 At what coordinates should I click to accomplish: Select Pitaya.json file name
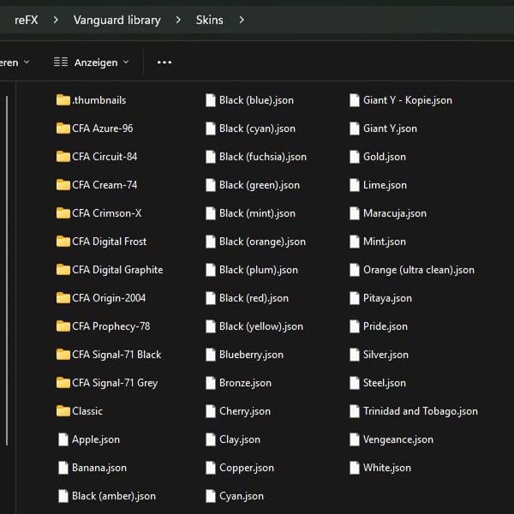coord(387,298)
